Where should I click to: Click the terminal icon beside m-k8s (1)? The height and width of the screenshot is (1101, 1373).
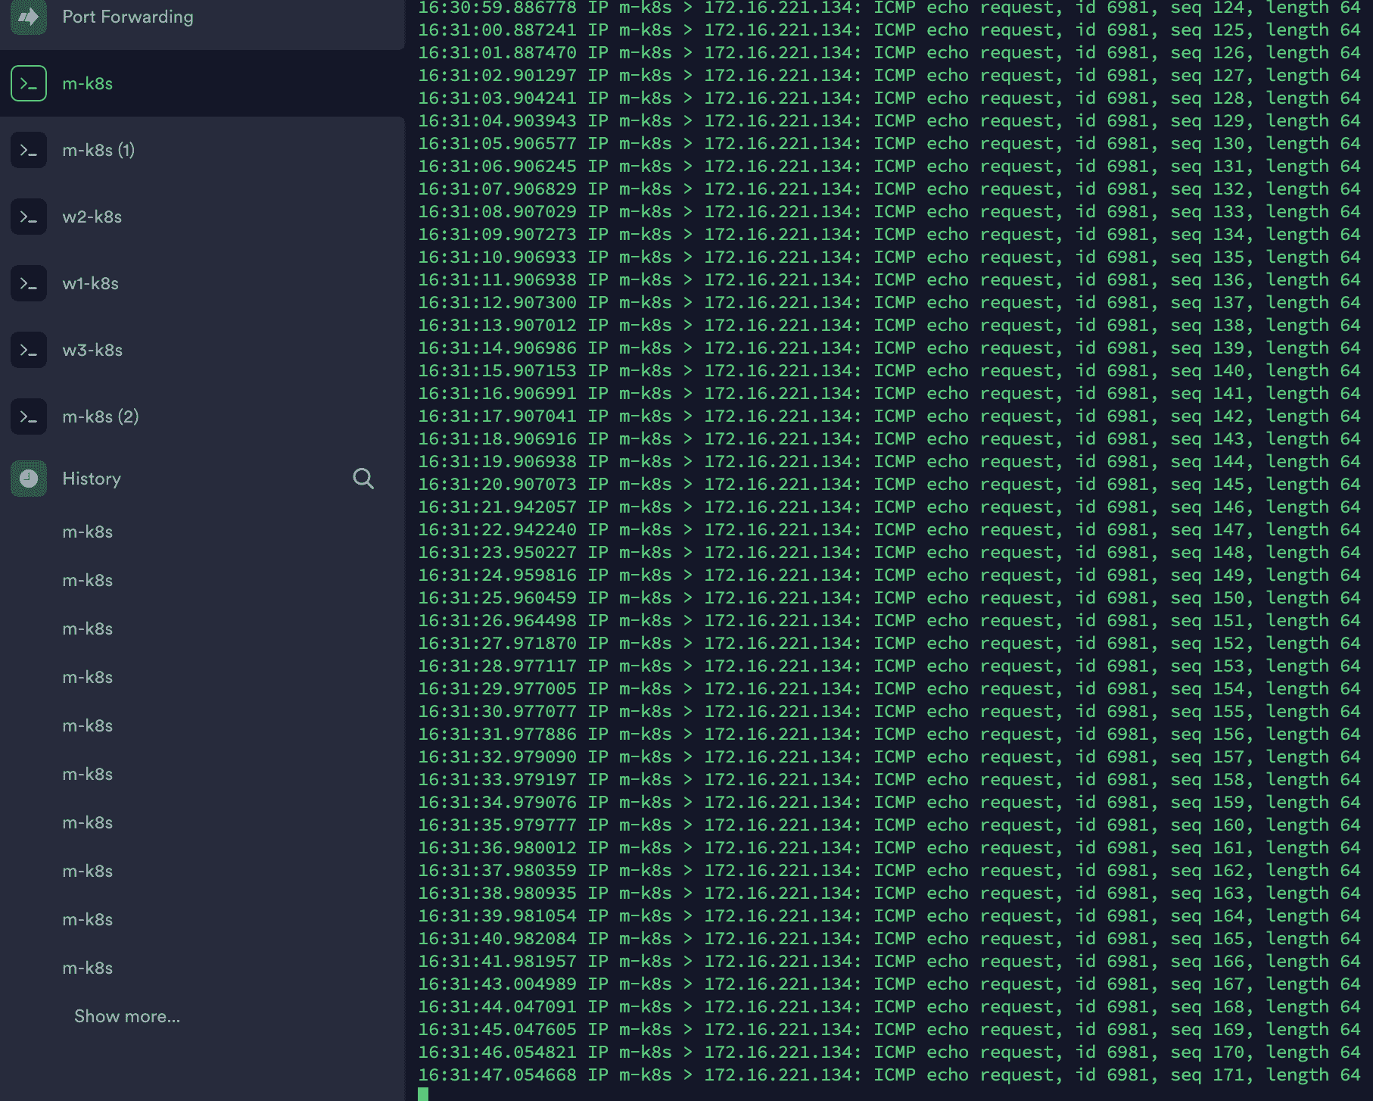point(29,150)
